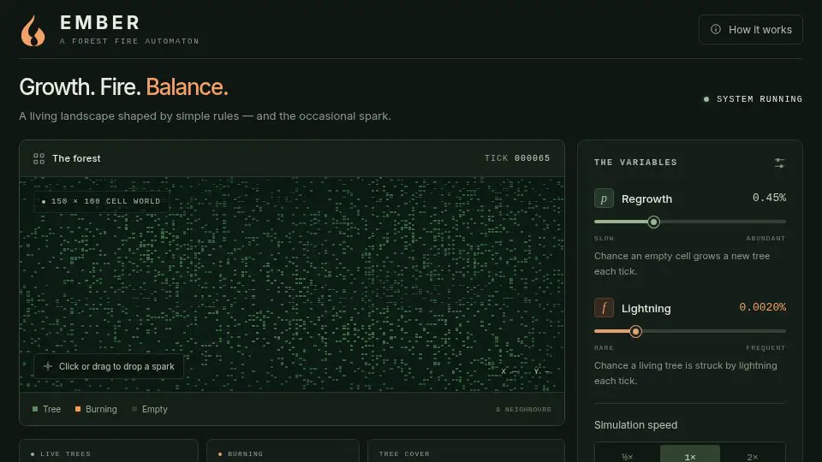Click the 0.45% Regrowth value
Viewport: 822px width, 462px height.
769,198
